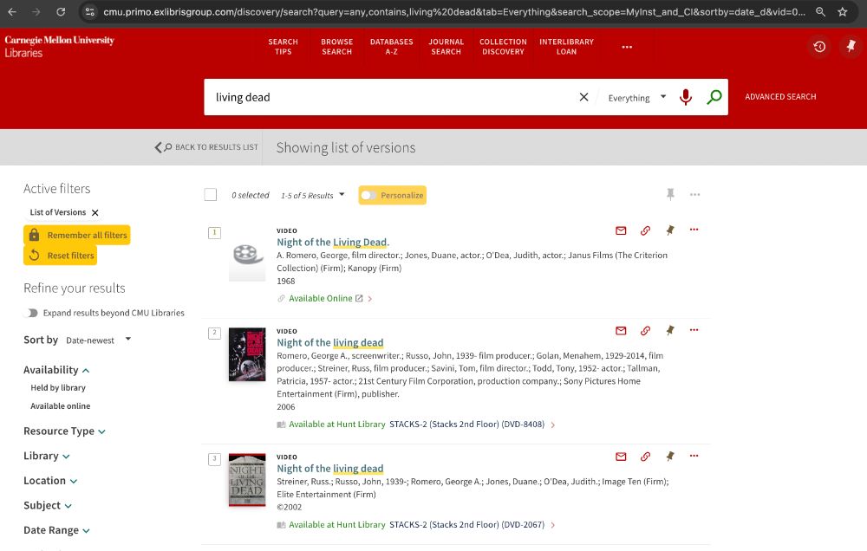The image size is (867, 551).
Task: Open Sort by Date-newest dropdown
Action: click(x=98, y=340)
